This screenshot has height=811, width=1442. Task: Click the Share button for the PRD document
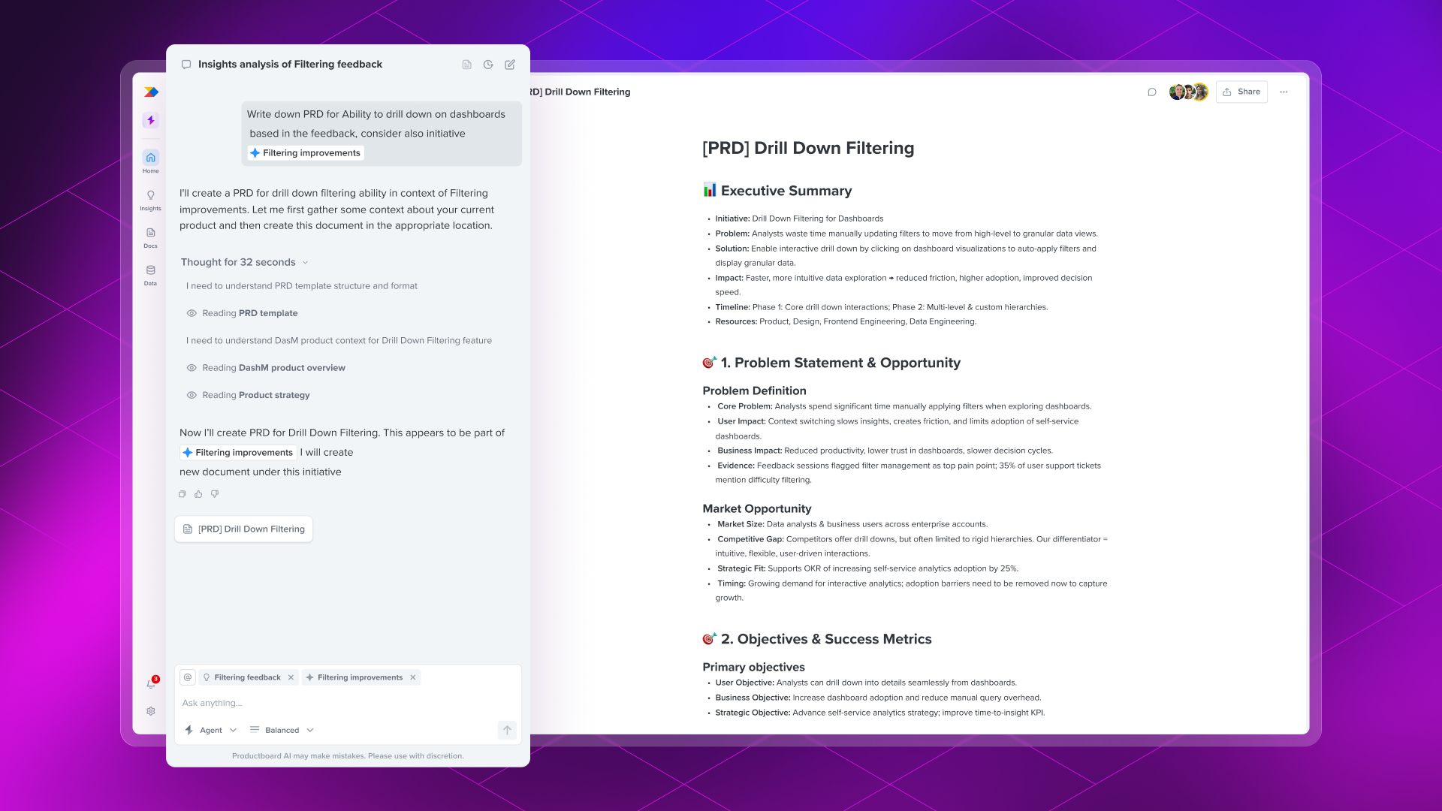[x=1241, y=92]
